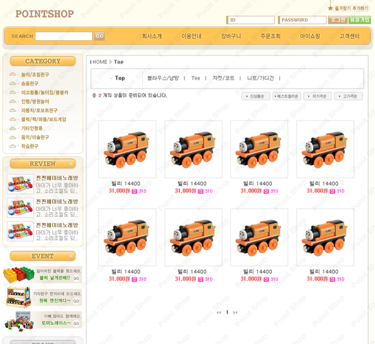Select the 자켓/코트 subcategory tab

click(x=223, y=78)
